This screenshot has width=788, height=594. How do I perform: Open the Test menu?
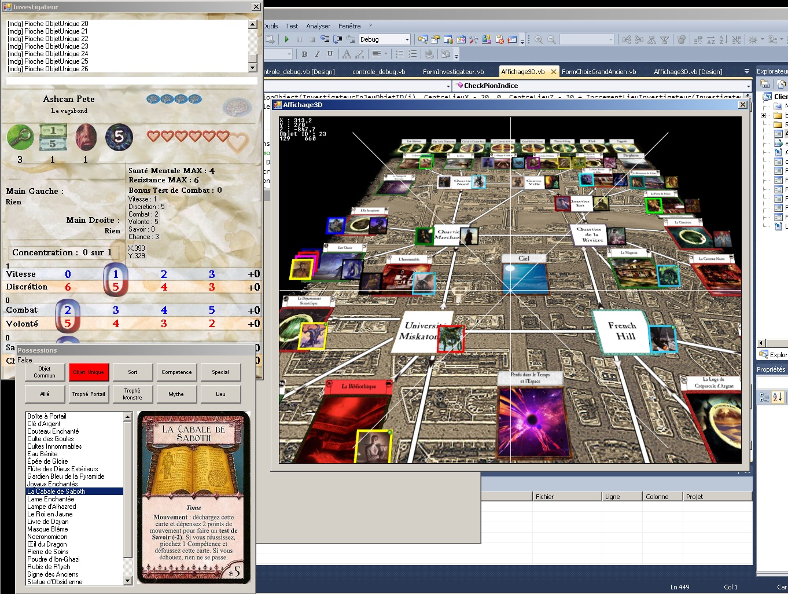pos(292,26)
